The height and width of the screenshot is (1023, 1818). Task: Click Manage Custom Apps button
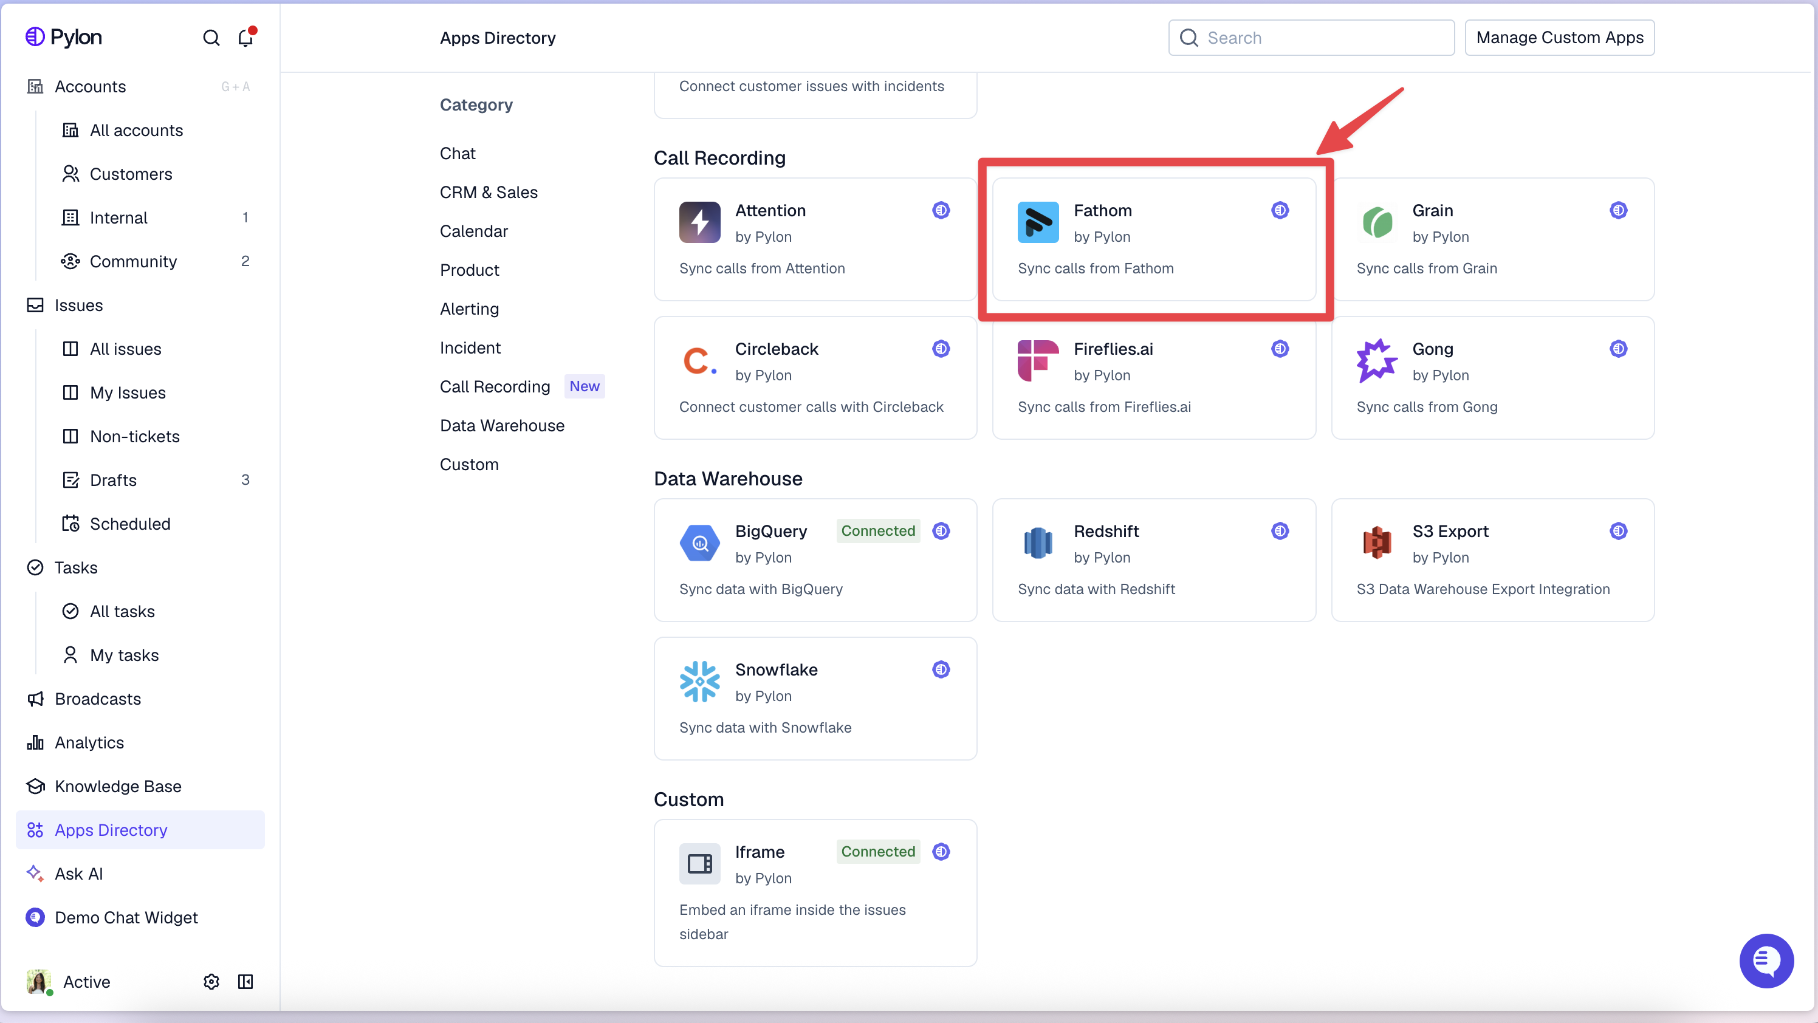1559,38
